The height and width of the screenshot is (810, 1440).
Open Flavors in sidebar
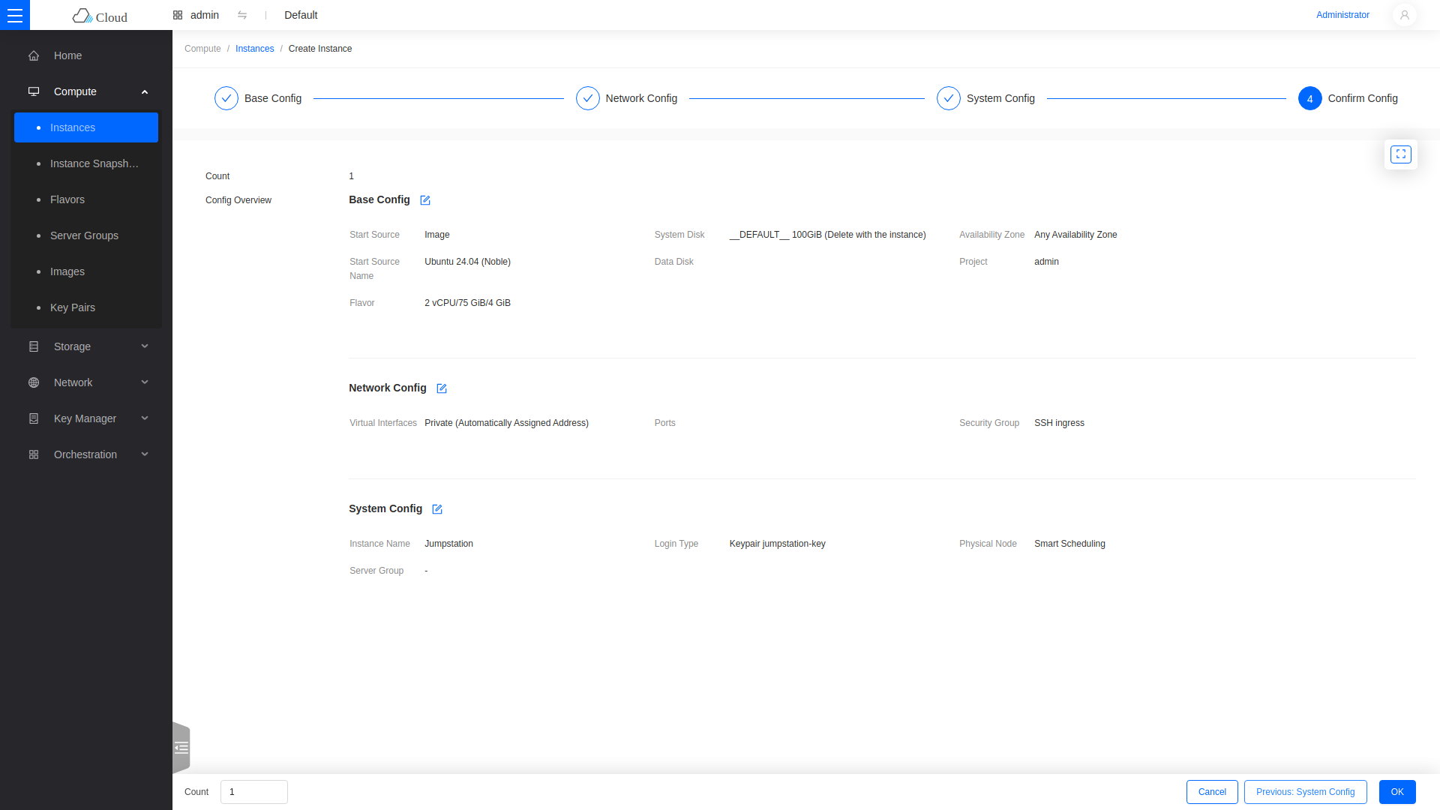coord(86,199)
